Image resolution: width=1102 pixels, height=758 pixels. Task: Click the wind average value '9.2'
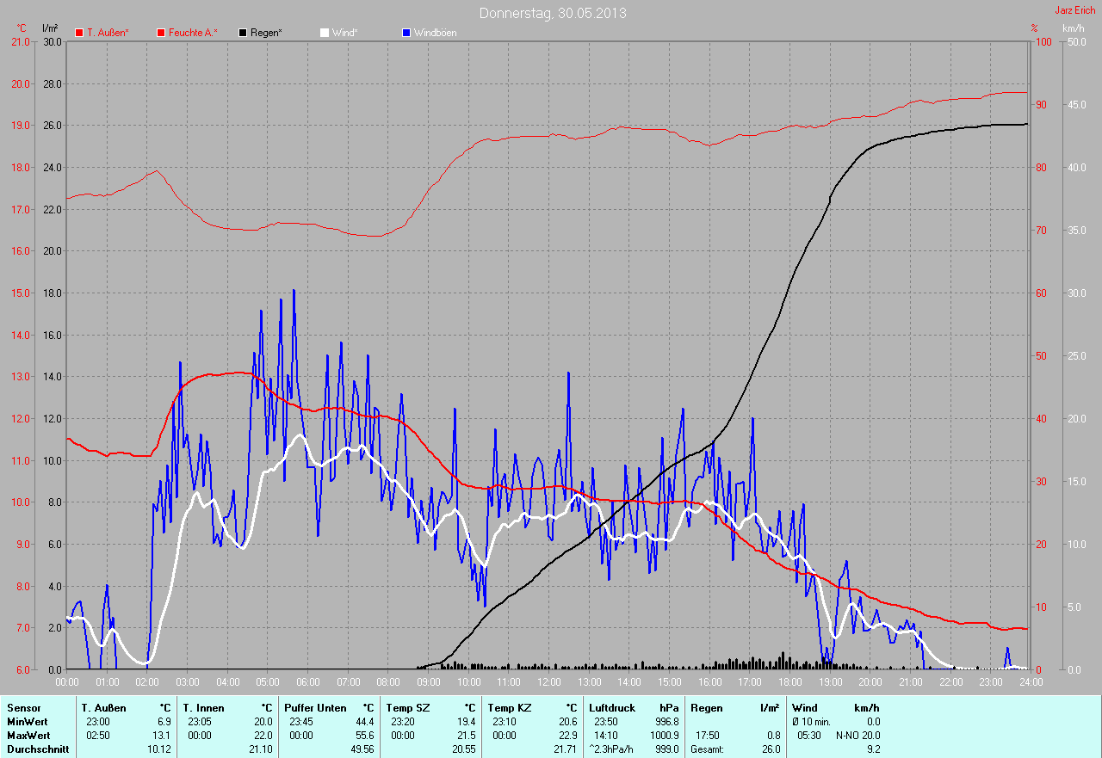tap(874, 749)
